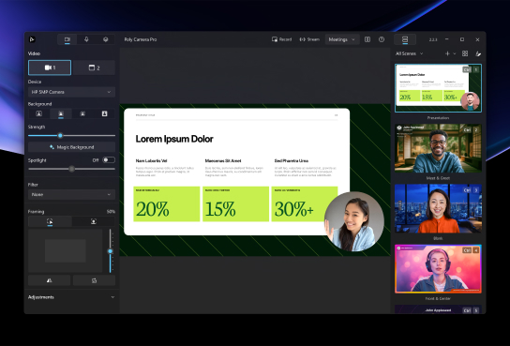Viewport: 510px width, 346px height.
Task: Start recording with Record button
Action: (x=281, y=39)
